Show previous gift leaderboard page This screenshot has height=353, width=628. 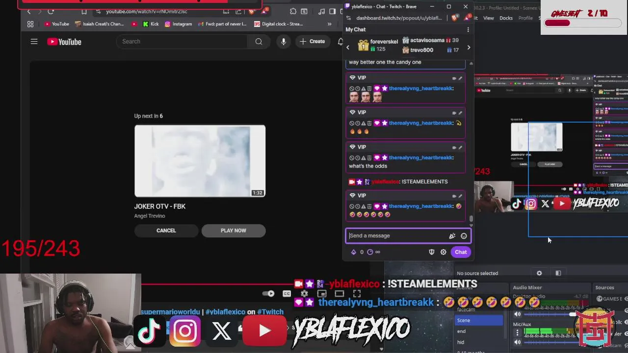348,48
